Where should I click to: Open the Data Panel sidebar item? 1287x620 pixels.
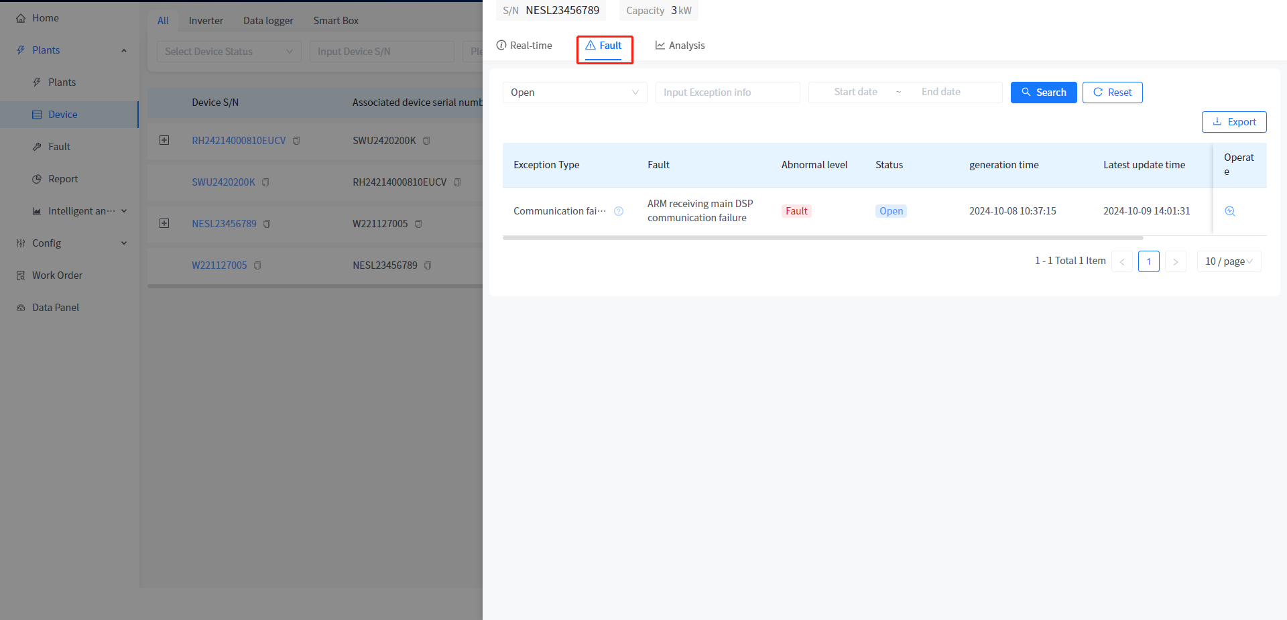pyautogui.click(x=55, y=308)
